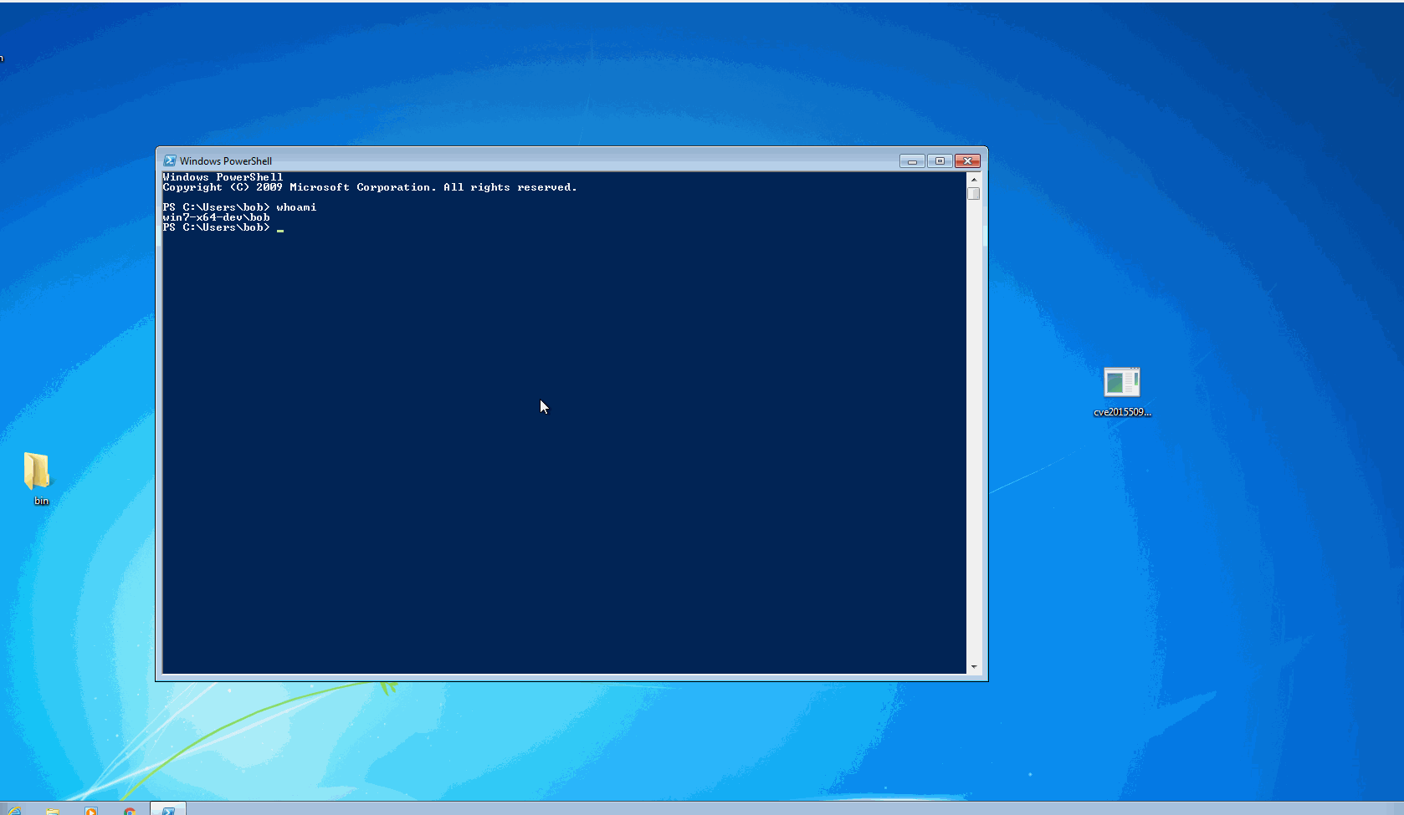1404x815 pixels.
Task: Launch Google Chrome from the taskbar
Action: click(130, 809)
